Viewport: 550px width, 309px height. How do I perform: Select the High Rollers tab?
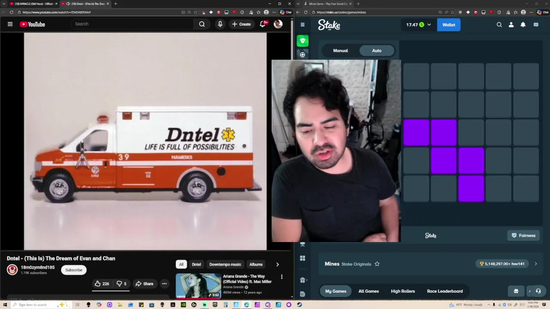403,291
